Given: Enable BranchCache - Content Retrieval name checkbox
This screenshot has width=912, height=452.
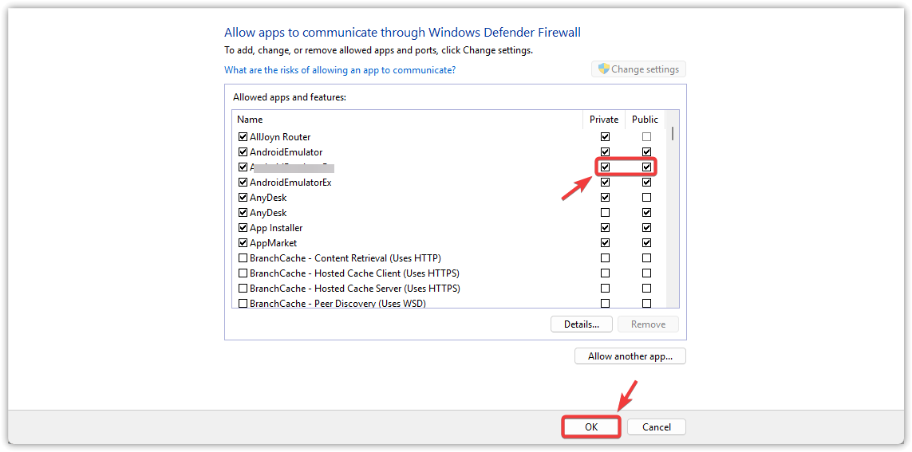Looking at the screenshot, I should tap(243, 258).
